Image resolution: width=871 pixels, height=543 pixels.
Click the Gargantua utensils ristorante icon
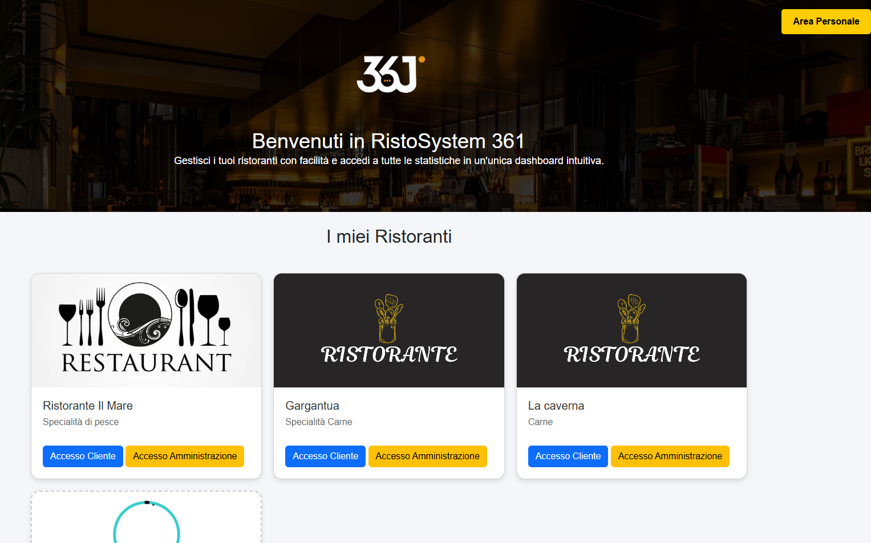(388, 318)
